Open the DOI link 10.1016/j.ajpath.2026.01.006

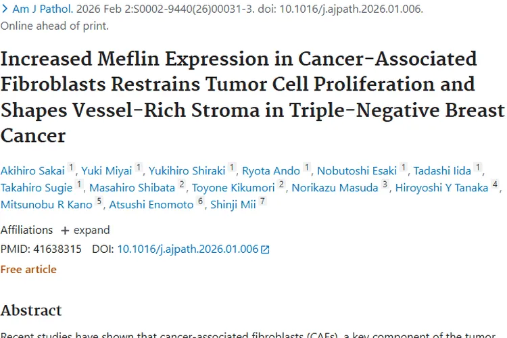click(187, 249)
